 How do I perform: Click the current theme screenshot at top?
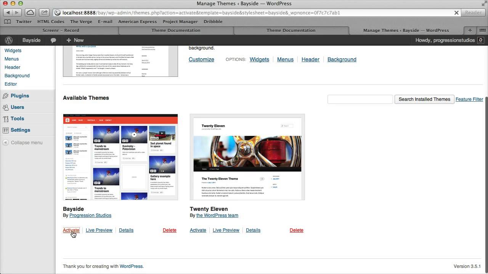pyautogui.click(x=120, y=61)
